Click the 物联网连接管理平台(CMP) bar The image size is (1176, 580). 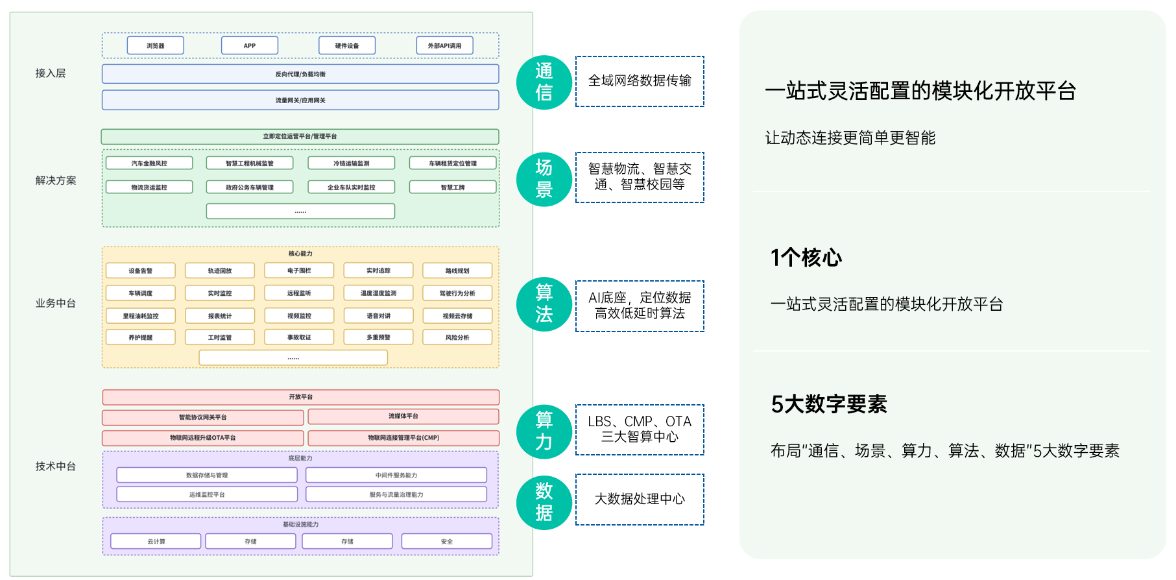point(403,438)
